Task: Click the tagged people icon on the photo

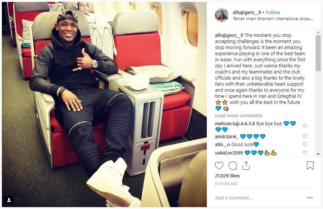Action: pyautogui.click(x=9, y=200)
